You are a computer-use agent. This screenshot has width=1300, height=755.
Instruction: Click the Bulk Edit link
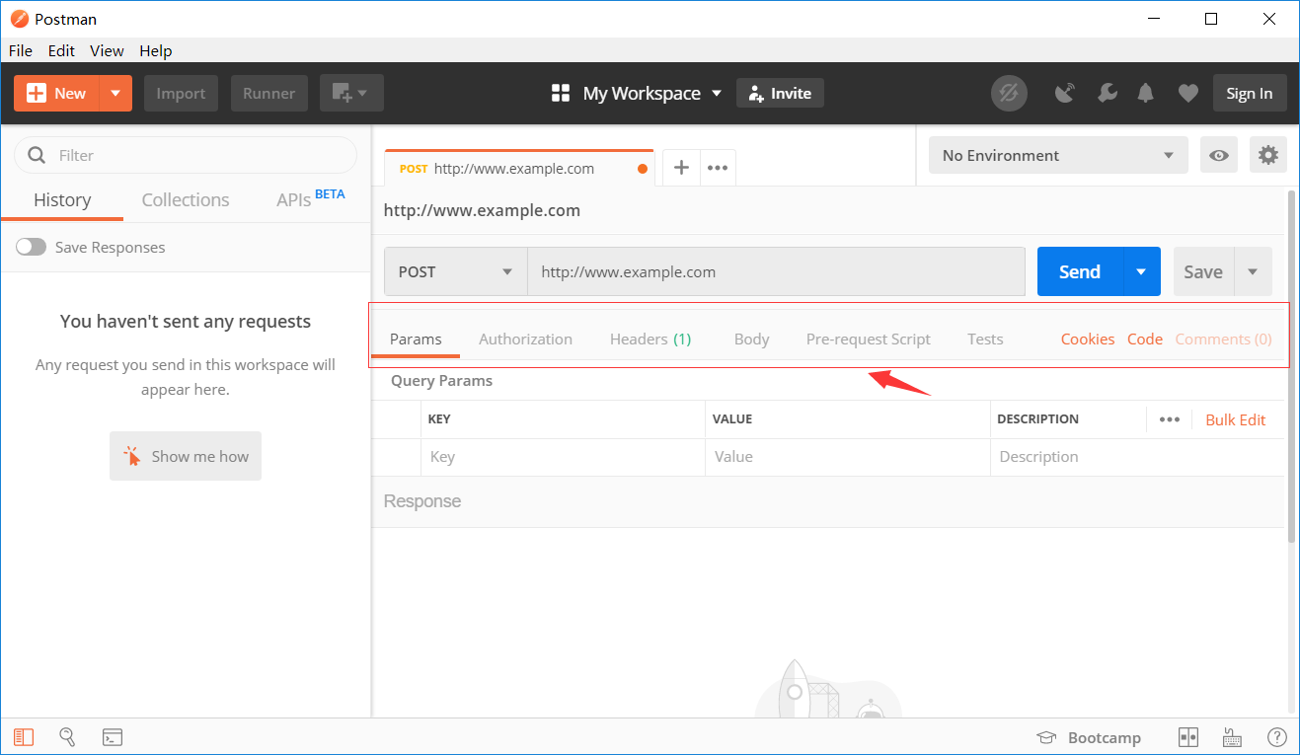tap(1235, 419)
